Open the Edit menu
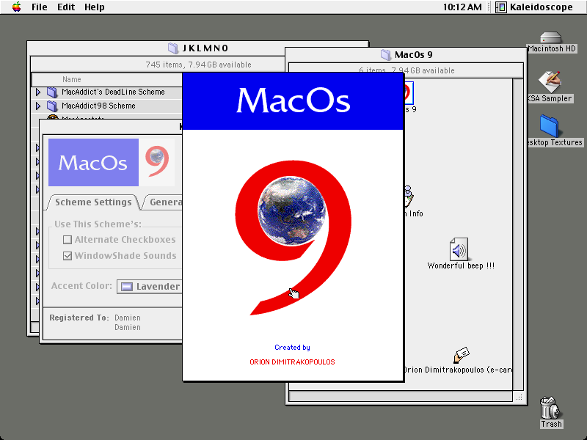Image resolution: width=587 pixels, height=440 pixels. tap(66, 7)
